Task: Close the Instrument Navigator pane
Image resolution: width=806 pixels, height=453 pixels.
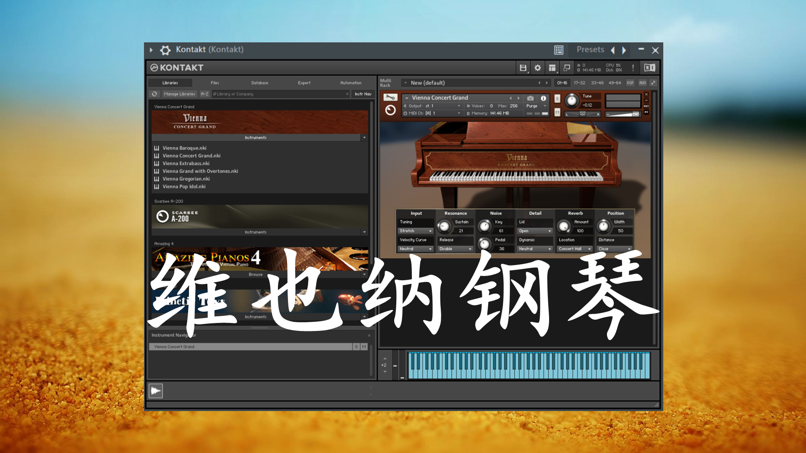Action: 369,336
